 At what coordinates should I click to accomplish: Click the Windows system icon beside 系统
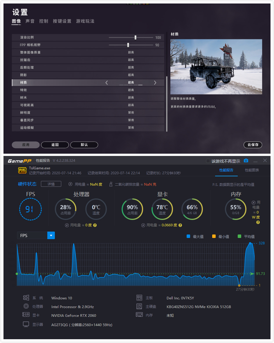point(26,298)
